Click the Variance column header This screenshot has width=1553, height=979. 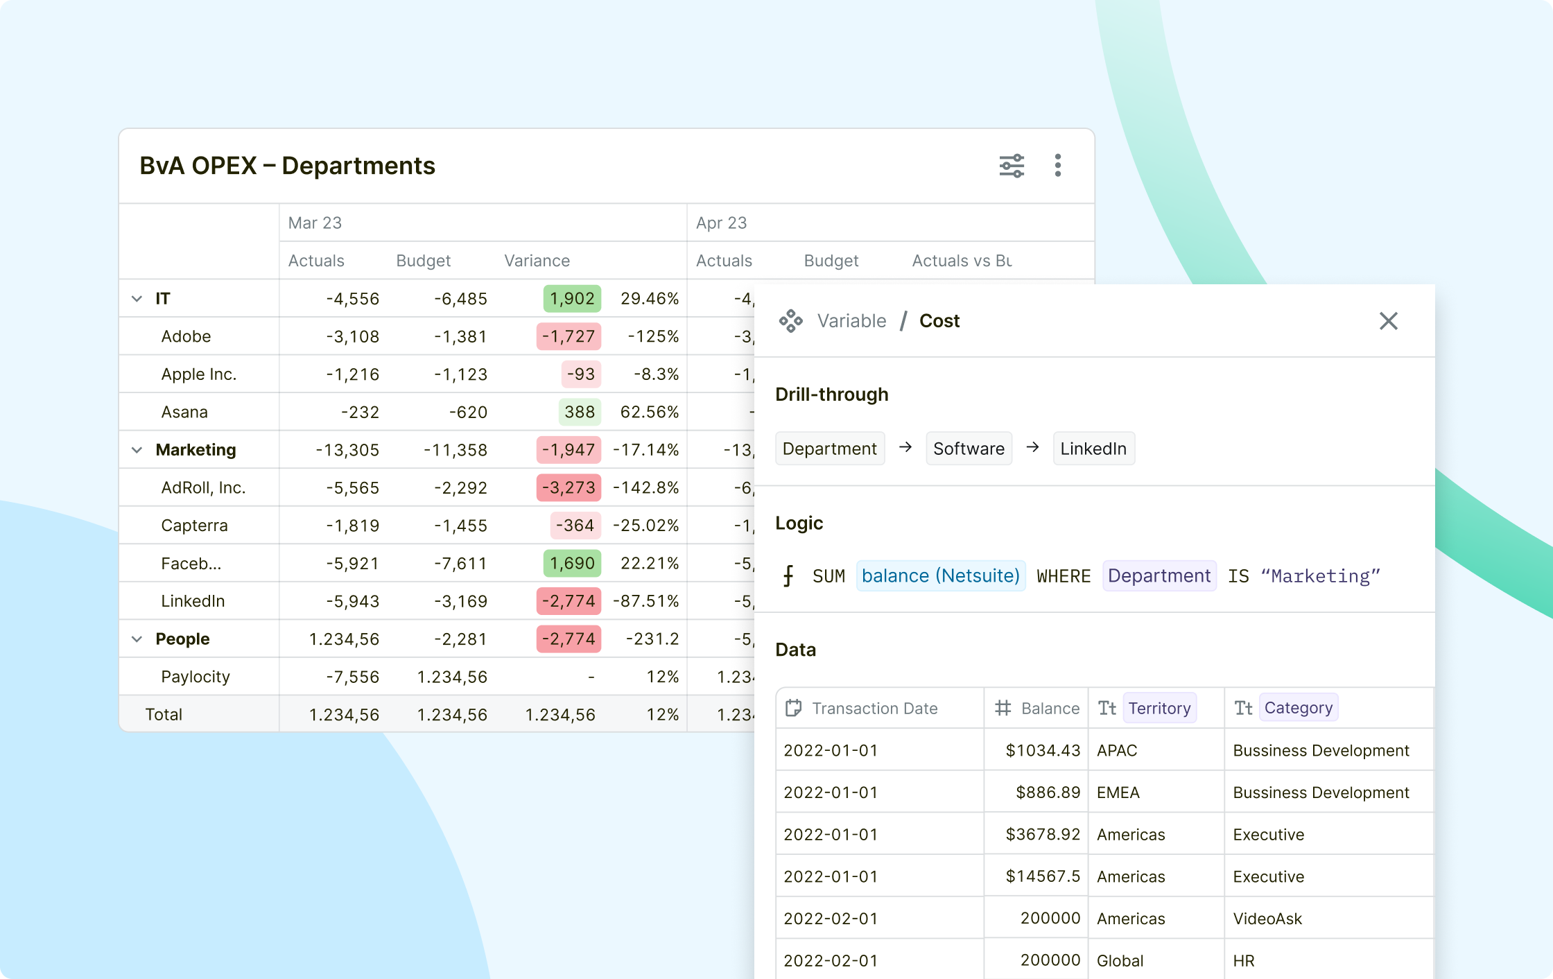point(537,261)
